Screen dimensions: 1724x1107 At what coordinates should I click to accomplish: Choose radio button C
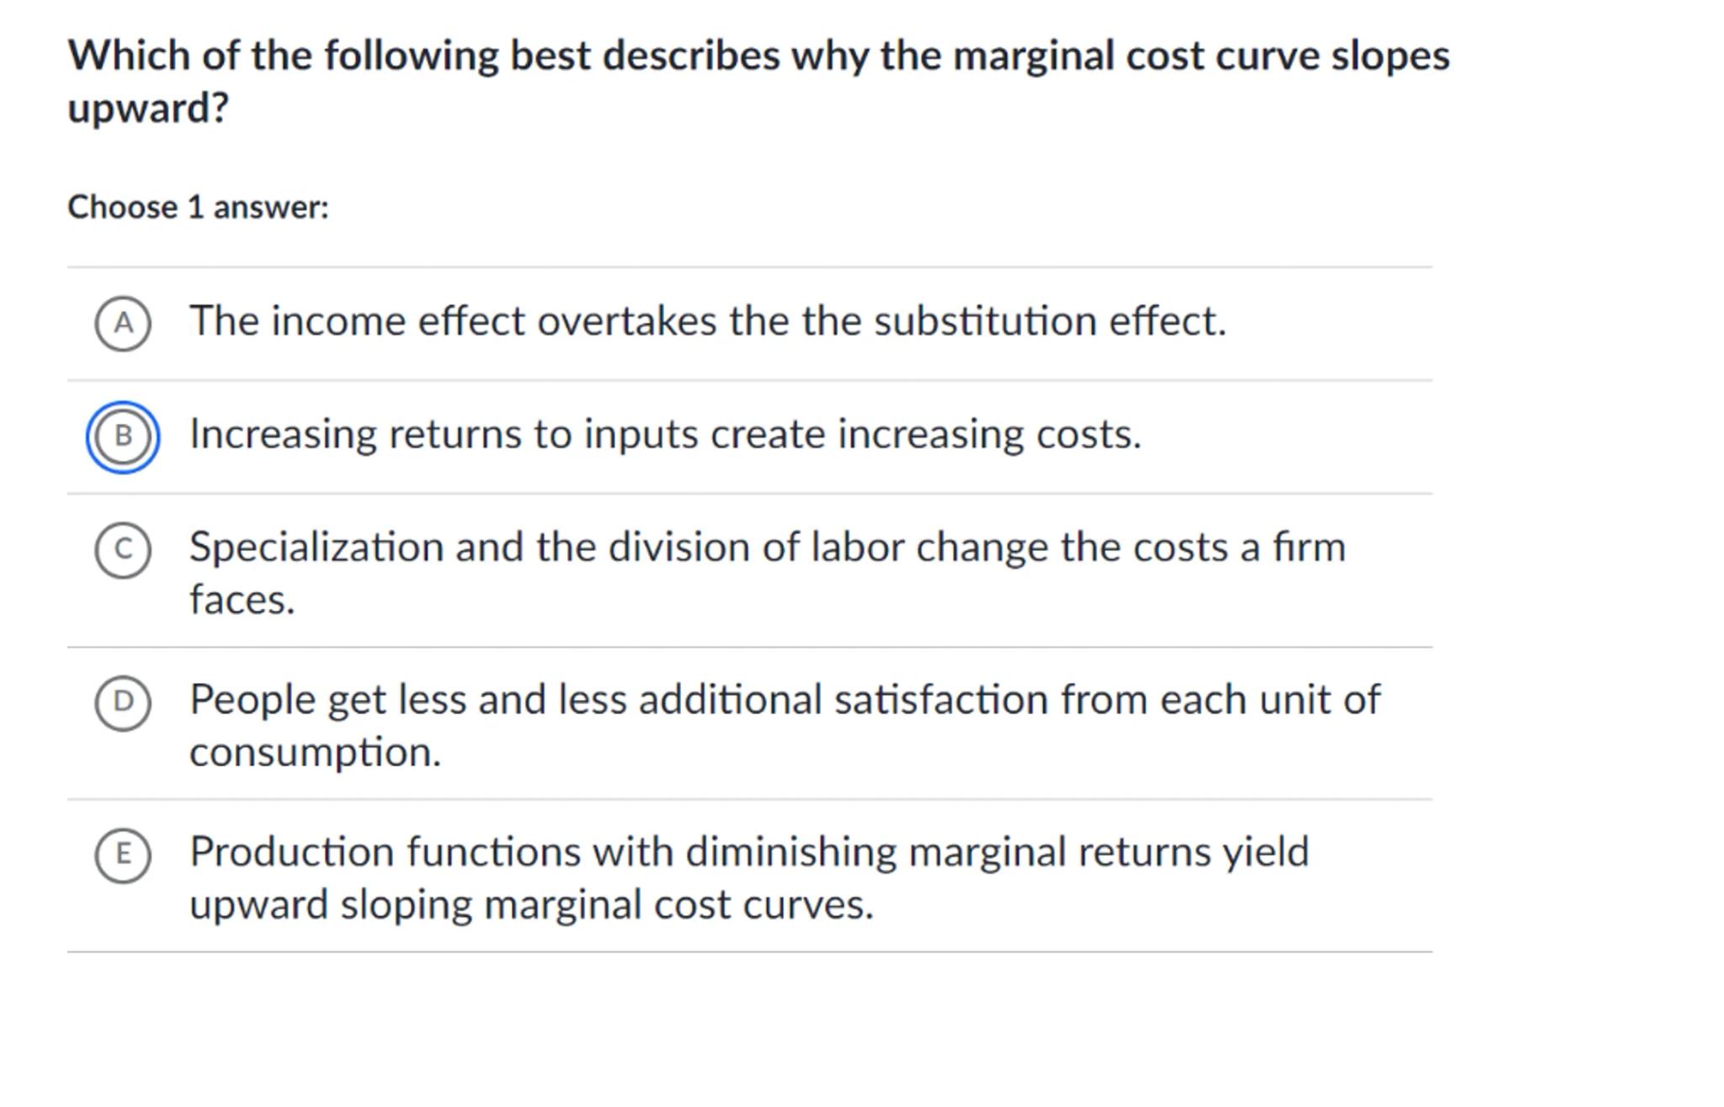click(123, 549)
